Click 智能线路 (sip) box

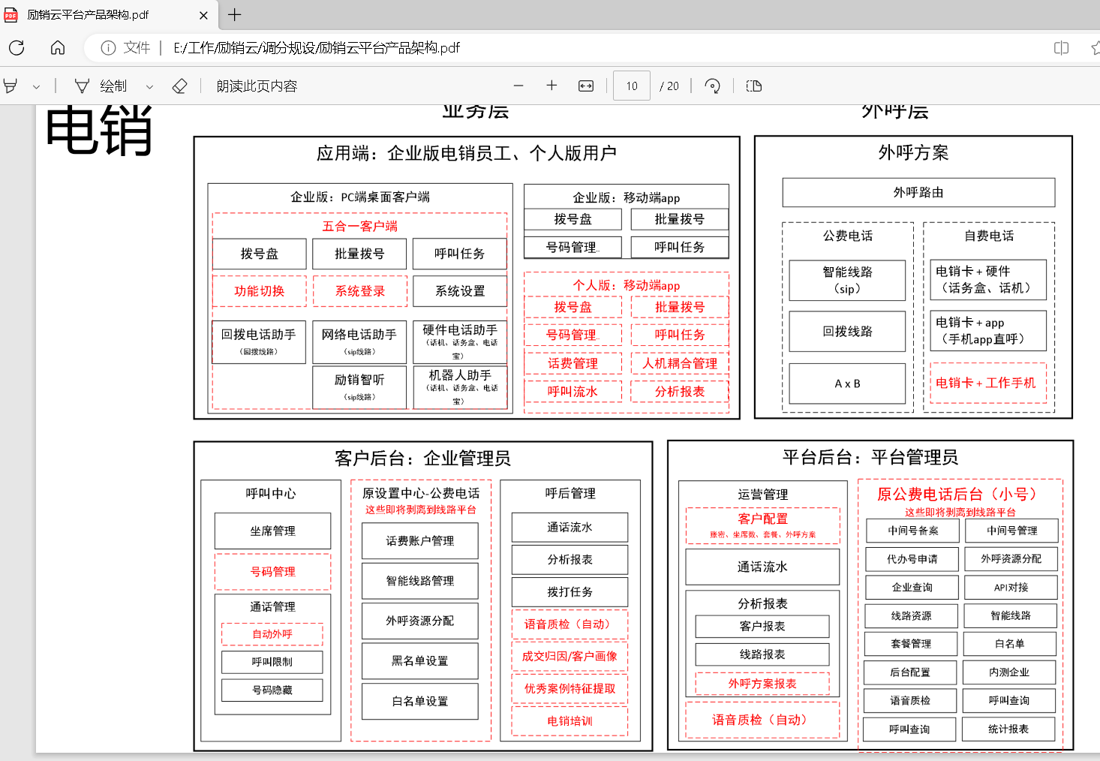coord(848,281)
